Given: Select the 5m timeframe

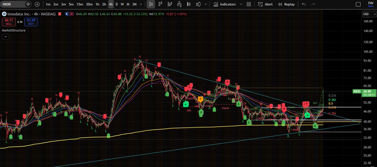Looking at the screenshot, I should point(71,4).
